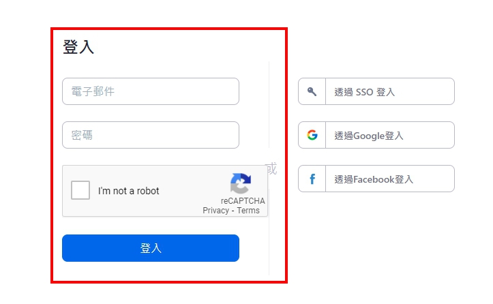
Task: Click the 登入 heading title
Action: pyautogui.click(x=78, y=47)
